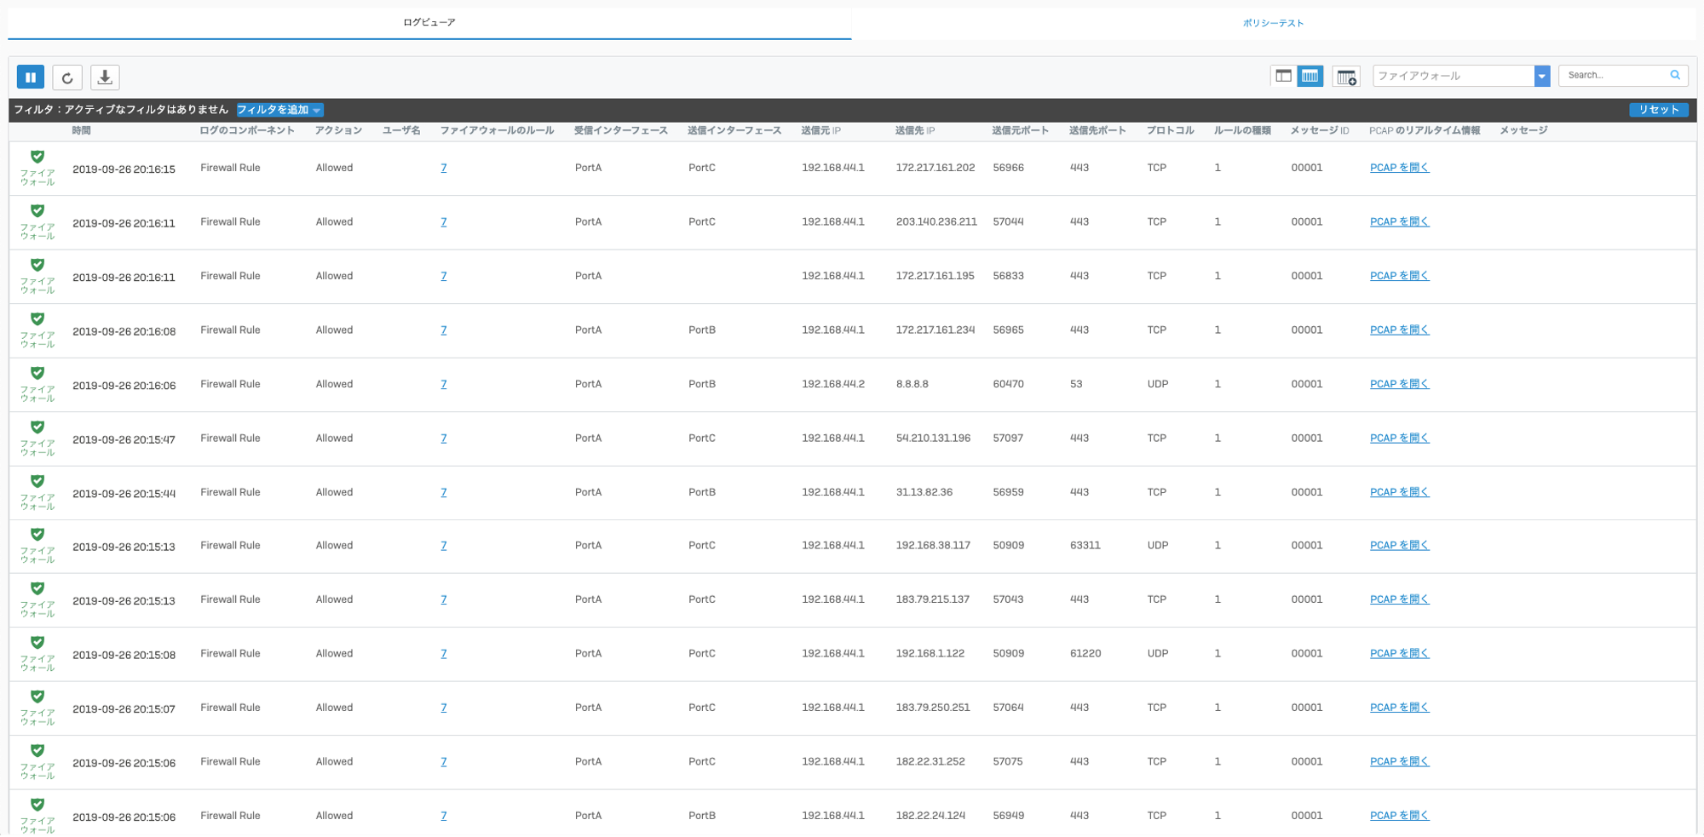Click the メッセージ ID column header

point(1319,131)
